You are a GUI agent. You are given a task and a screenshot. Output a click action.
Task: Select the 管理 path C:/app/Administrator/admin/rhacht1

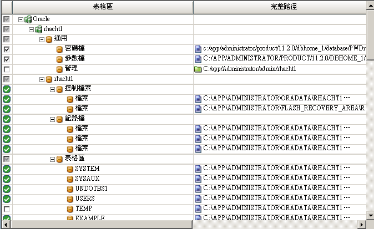[x=250, y=69]
